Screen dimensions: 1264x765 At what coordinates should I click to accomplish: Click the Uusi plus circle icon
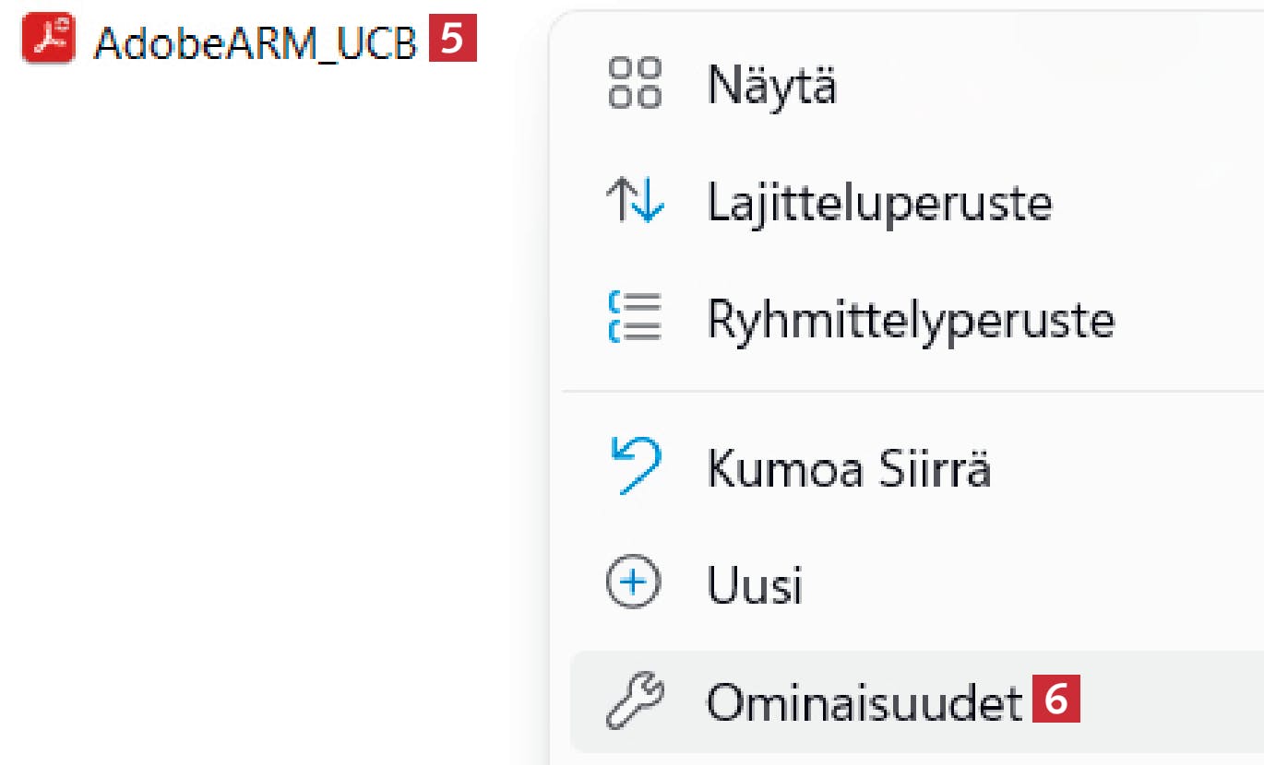tap(635, 584)
